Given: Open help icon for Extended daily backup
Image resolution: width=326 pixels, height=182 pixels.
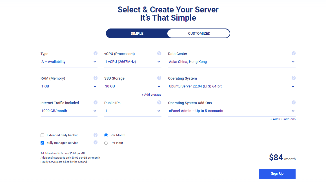Looking at the screenshot, I should pyautogui.click(x=96, y=135).
